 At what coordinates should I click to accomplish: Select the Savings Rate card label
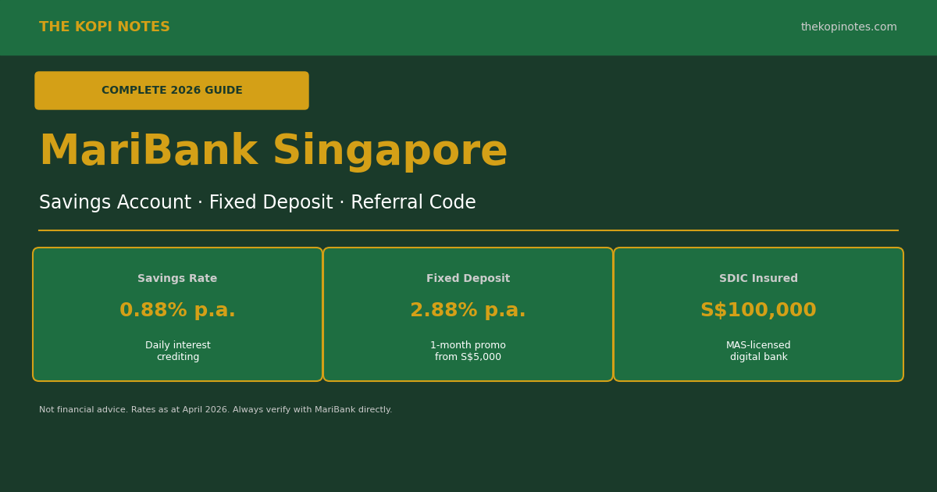point(177,279)
